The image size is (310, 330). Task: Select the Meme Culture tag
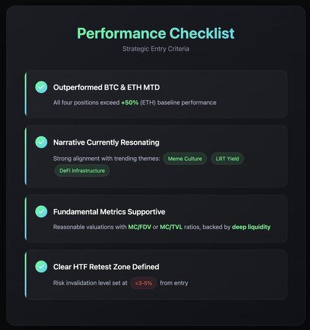coord(185,159)
